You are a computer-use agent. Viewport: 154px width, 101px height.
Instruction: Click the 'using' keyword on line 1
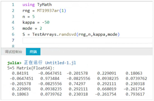[x=29, y=5]
